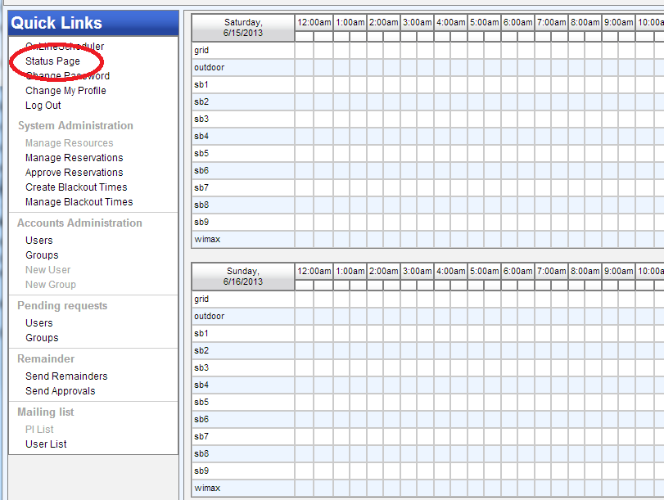Open Users under Pending requests
This screenshot has width=664, height=500.
[39, 323]
